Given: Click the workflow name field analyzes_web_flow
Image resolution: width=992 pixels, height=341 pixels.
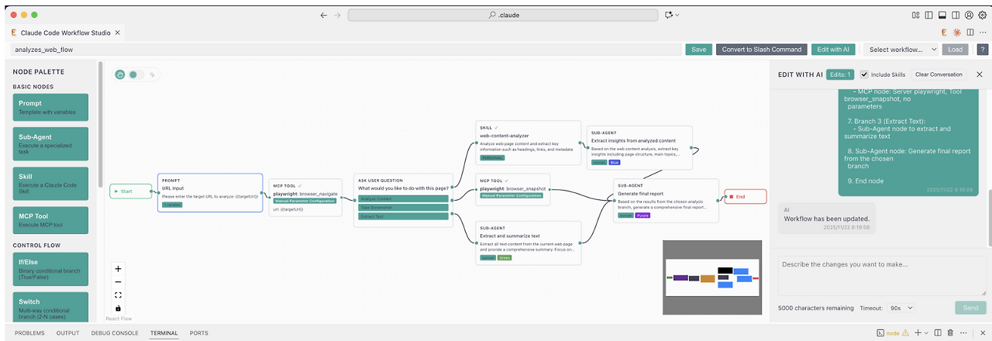Looking at the screenshot, I should click(345, 49).
